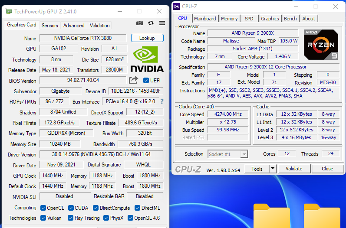Click the AMD Ryzen 9 logo in CPU-Z

click(321, 45)
